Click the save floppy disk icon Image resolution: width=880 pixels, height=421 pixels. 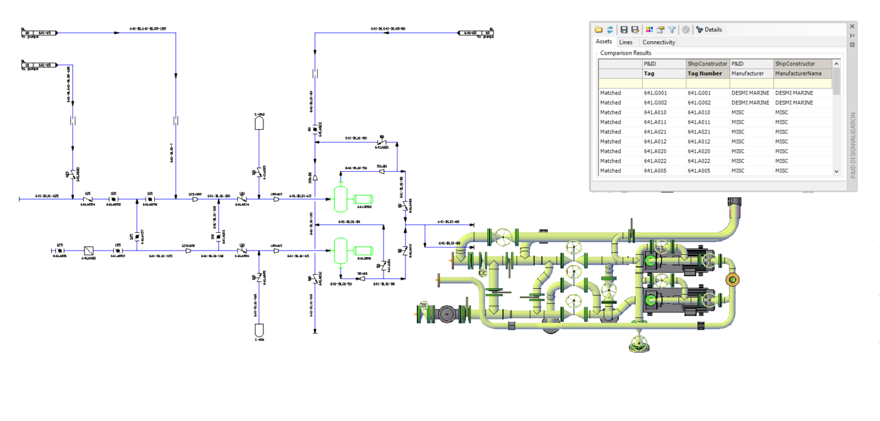[624, 30]
